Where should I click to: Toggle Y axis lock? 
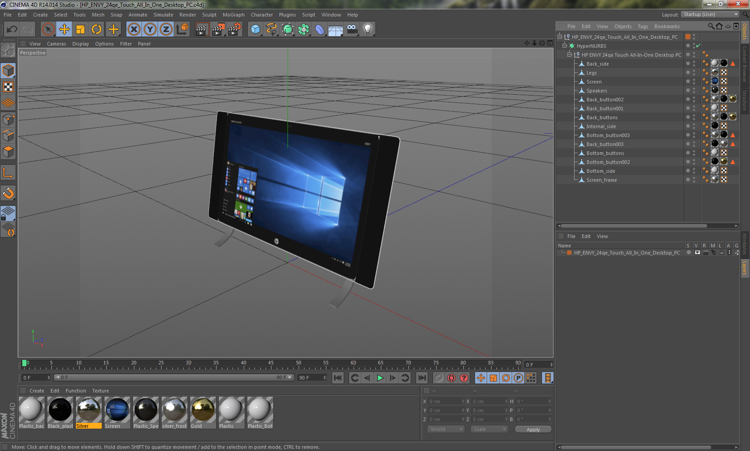(150, 29)
